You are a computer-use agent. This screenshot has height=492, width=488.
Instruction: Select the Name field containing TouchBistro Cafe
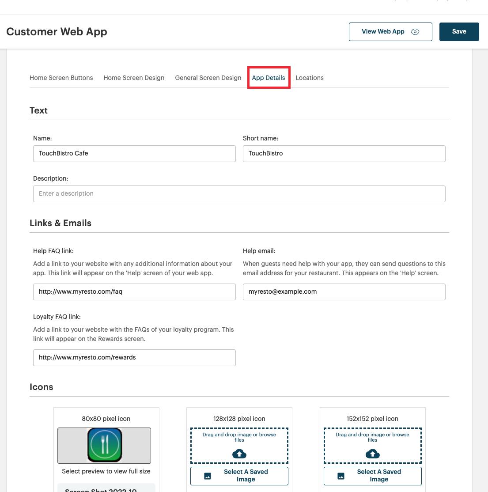(134, 153)
